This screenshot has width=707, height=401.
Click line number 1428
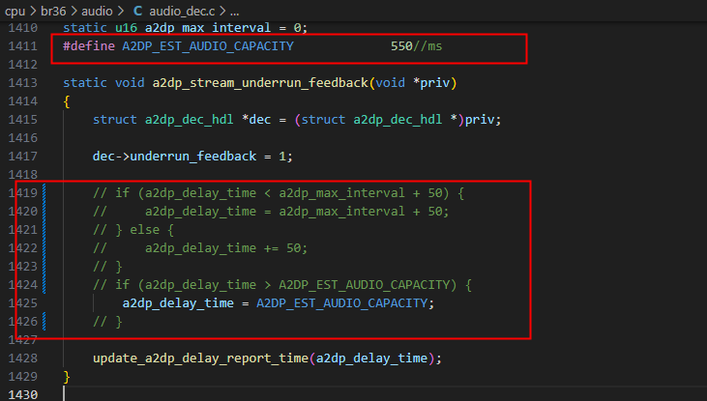pos(23,358)
